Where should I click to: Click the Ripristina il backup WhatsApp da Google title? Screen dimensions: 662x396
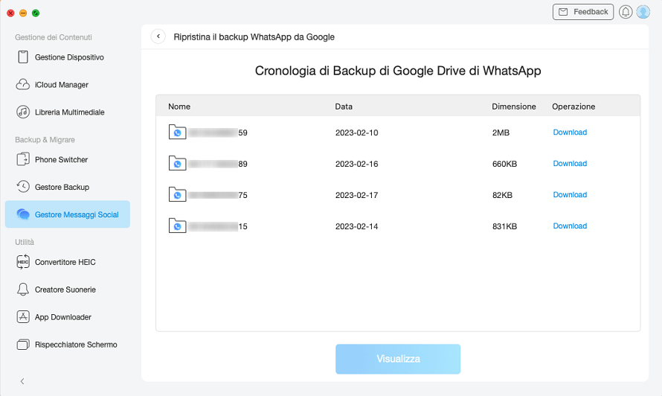click(254, 37)
